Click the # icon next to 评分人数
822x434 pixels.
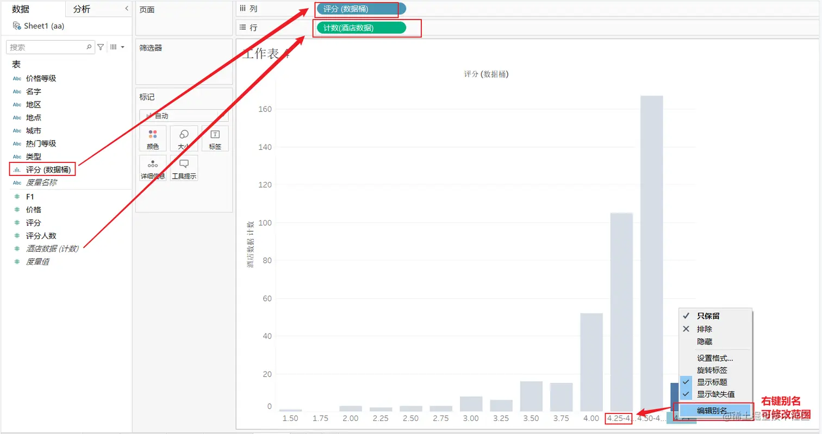[17, 236]
